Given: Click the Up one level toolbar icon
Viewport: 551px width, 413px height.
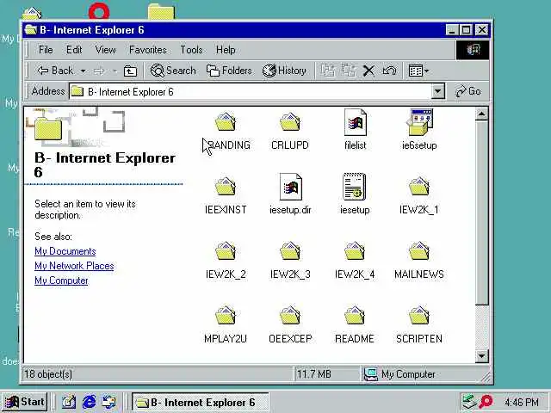Looking at the screenshot, I should click(130, 71).
